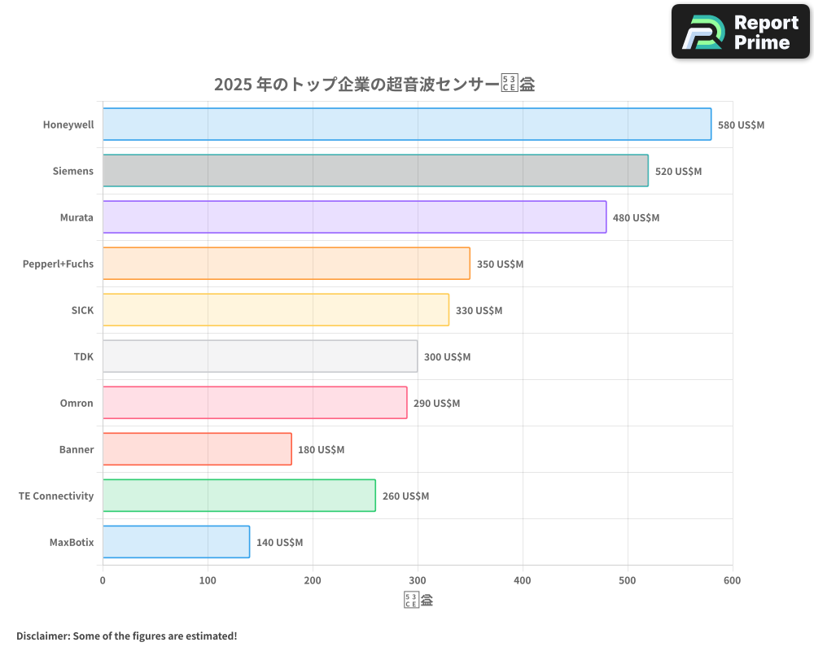Click the disclaimer text at the bottom
The image size is (814, 651).
point(125,636)
